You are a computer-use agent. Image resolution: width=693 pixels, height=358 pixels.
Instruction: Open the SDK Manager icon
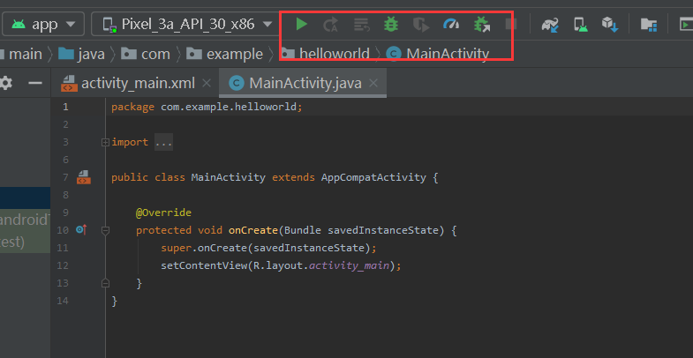[610, 25]
